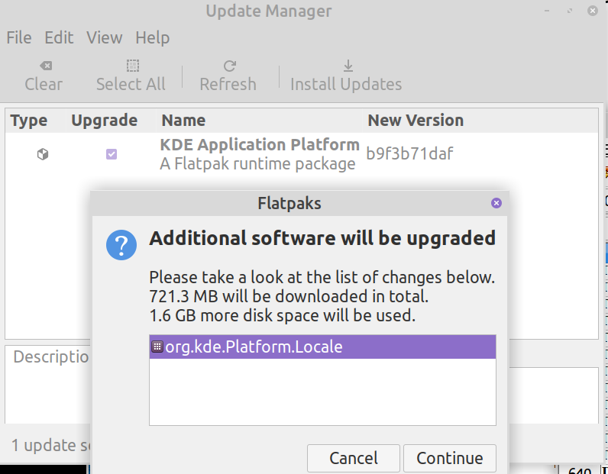Viewport: 608px width, 474px height.
Task: Open the Edit menu
Action: pos(59,37)
